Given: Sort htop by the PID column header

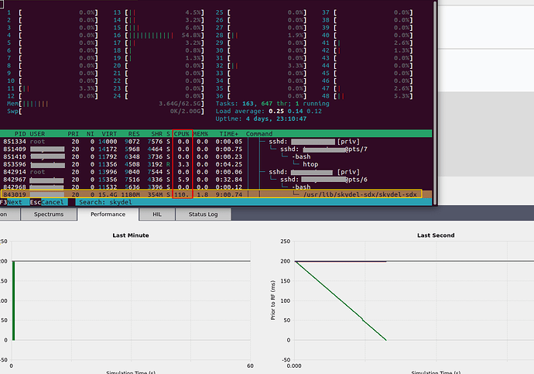Looking at the screenshot, I should tap(20, 134).
